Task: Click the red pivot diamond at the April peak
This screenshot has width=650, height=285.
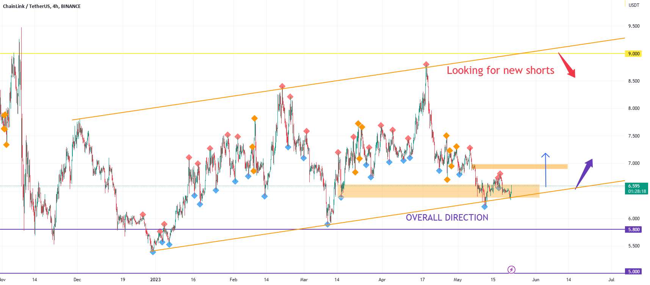Action: pos(426,64)
